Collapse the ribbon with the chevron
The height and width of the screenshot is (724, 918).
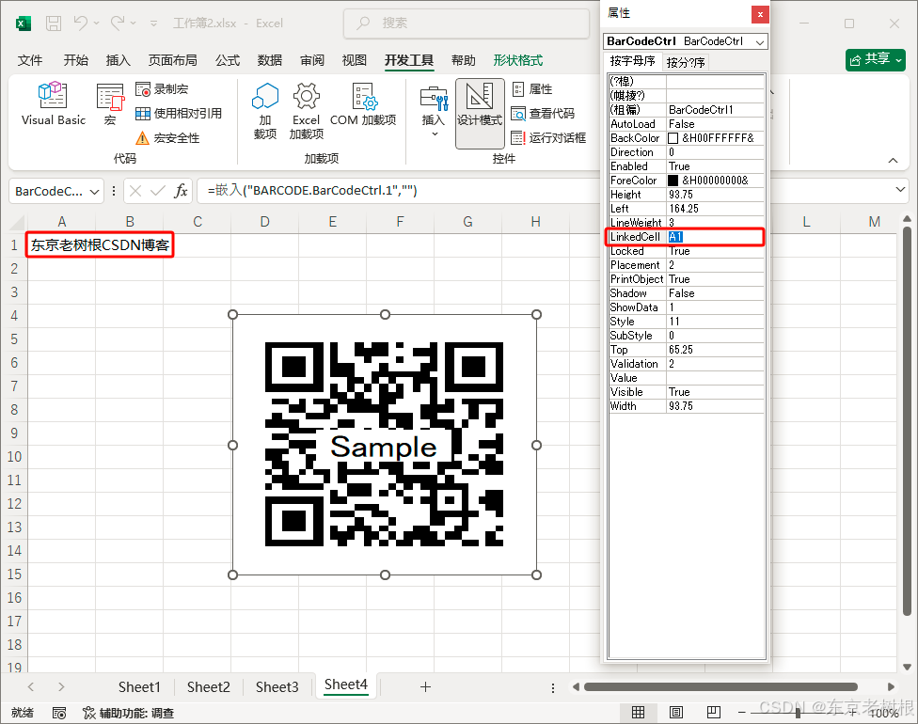click(893, 161)
